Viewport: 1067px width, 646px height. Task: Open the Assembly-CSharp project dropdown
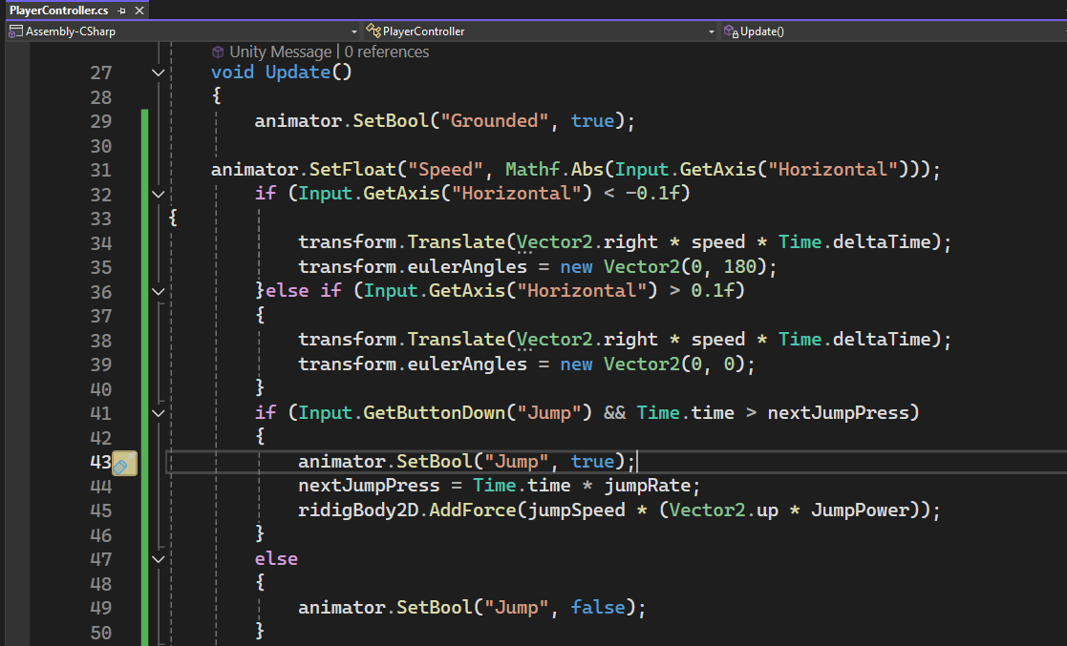point(354,31)
